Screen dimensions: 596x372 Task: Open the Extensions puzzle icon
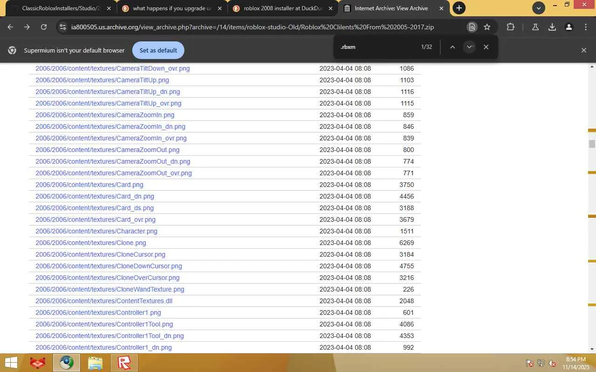510,27
